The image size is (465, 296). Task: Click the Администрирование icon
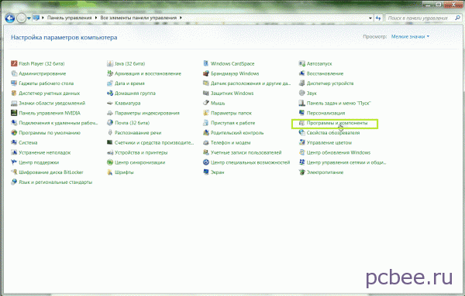pyautogui.click(x=14, y=73)
